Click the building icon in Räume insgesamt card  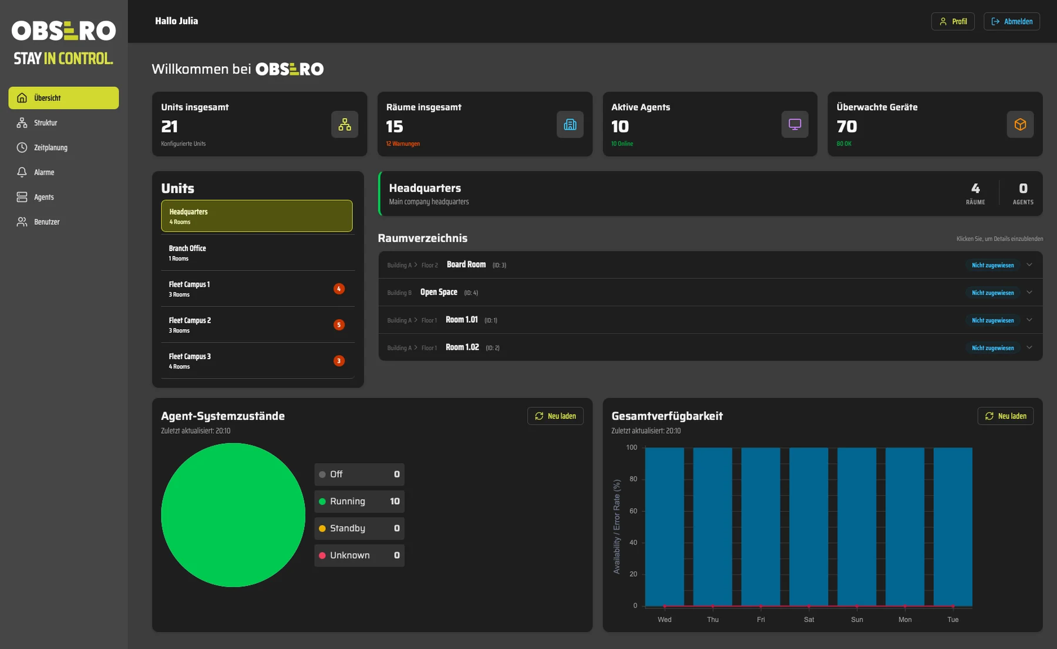tap(570, 124)
